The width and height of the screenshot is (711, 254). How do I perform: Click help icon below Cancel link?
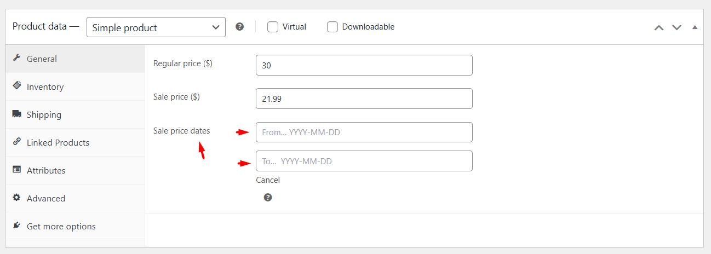268,197
